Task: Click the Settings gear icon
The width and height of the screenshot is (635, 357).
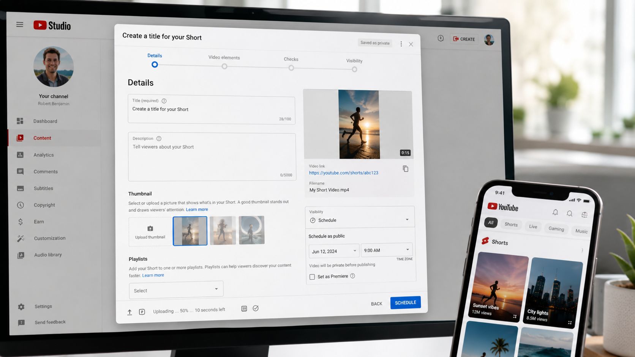Action: [x=21, y=307]
